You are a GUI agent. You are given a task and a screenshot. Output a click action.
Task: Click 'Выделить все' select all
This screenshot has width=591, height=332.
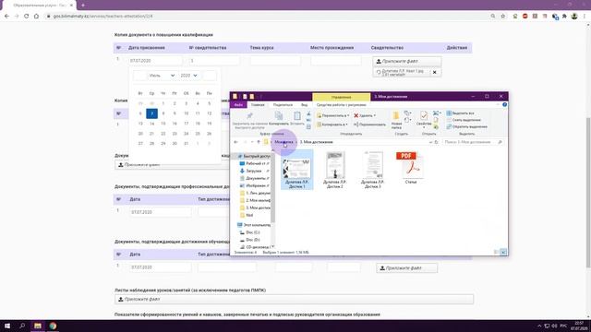[x=460, y=113]
